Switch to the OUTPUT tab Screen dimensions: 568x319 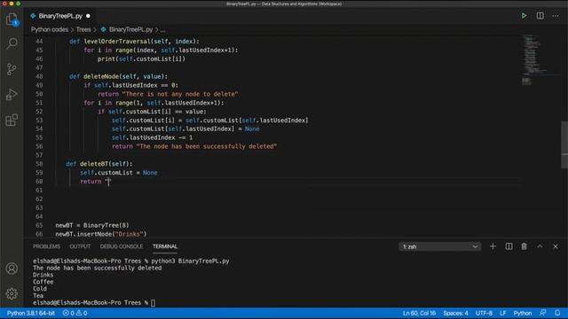click(x=80, y=246)
